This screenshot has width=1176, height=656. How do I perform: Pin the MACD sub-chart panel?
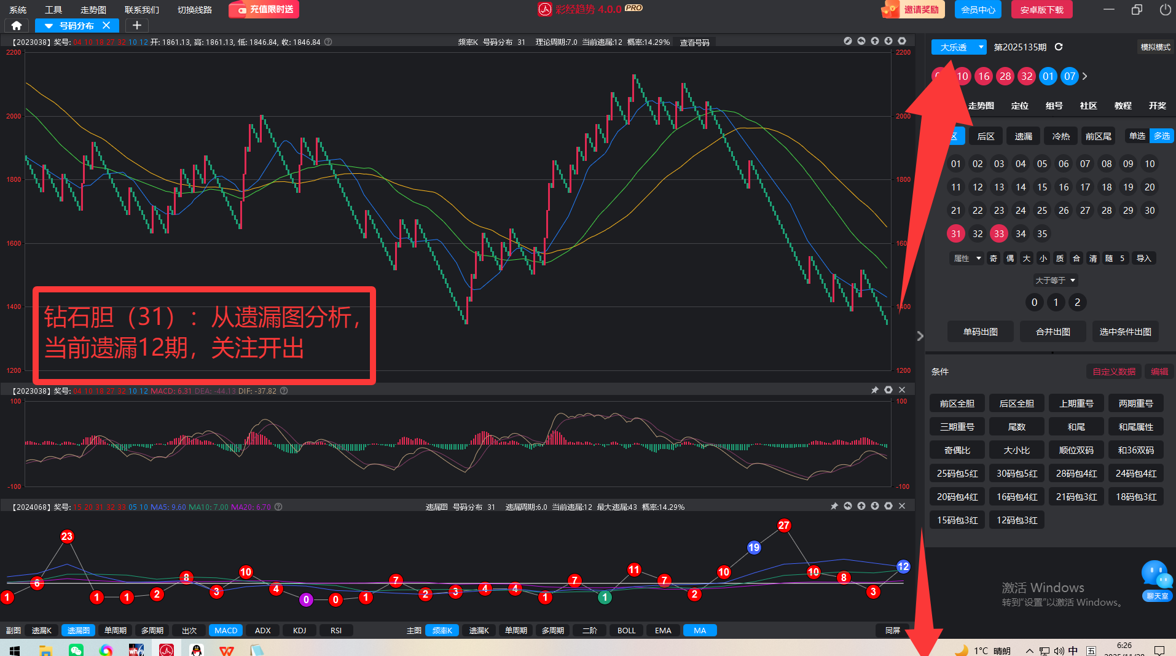875,390
